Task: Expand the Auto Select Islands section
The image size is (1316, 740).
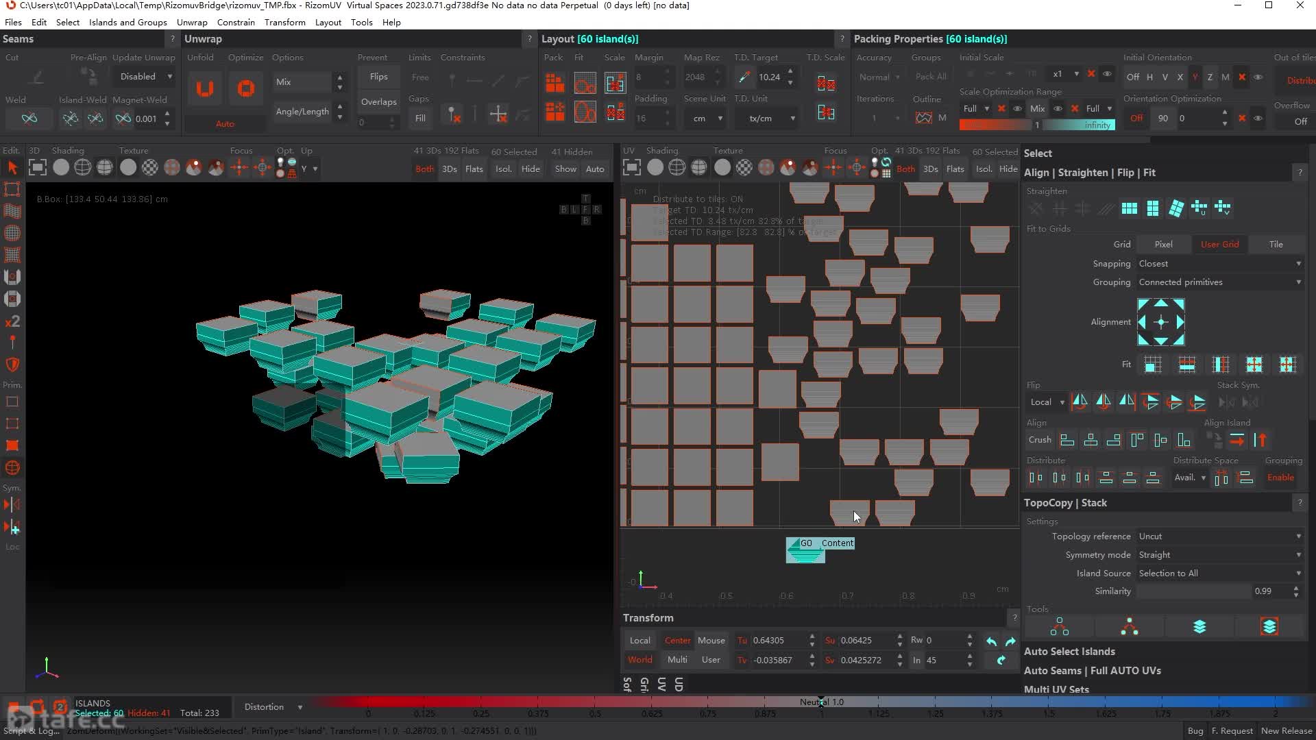Action: tap(1069, 652)
